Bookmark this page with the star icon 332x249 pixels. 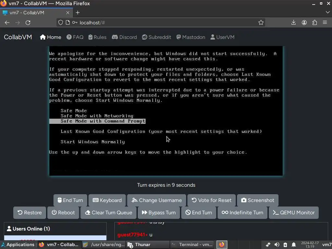261,23
